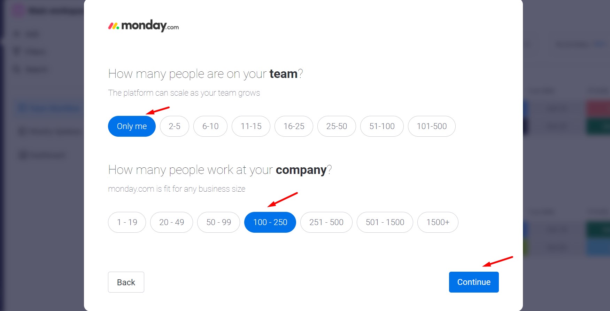Pick the 1500+ company size option
The height and width of the screenshot is (311, 610).
tap(438, 222)
